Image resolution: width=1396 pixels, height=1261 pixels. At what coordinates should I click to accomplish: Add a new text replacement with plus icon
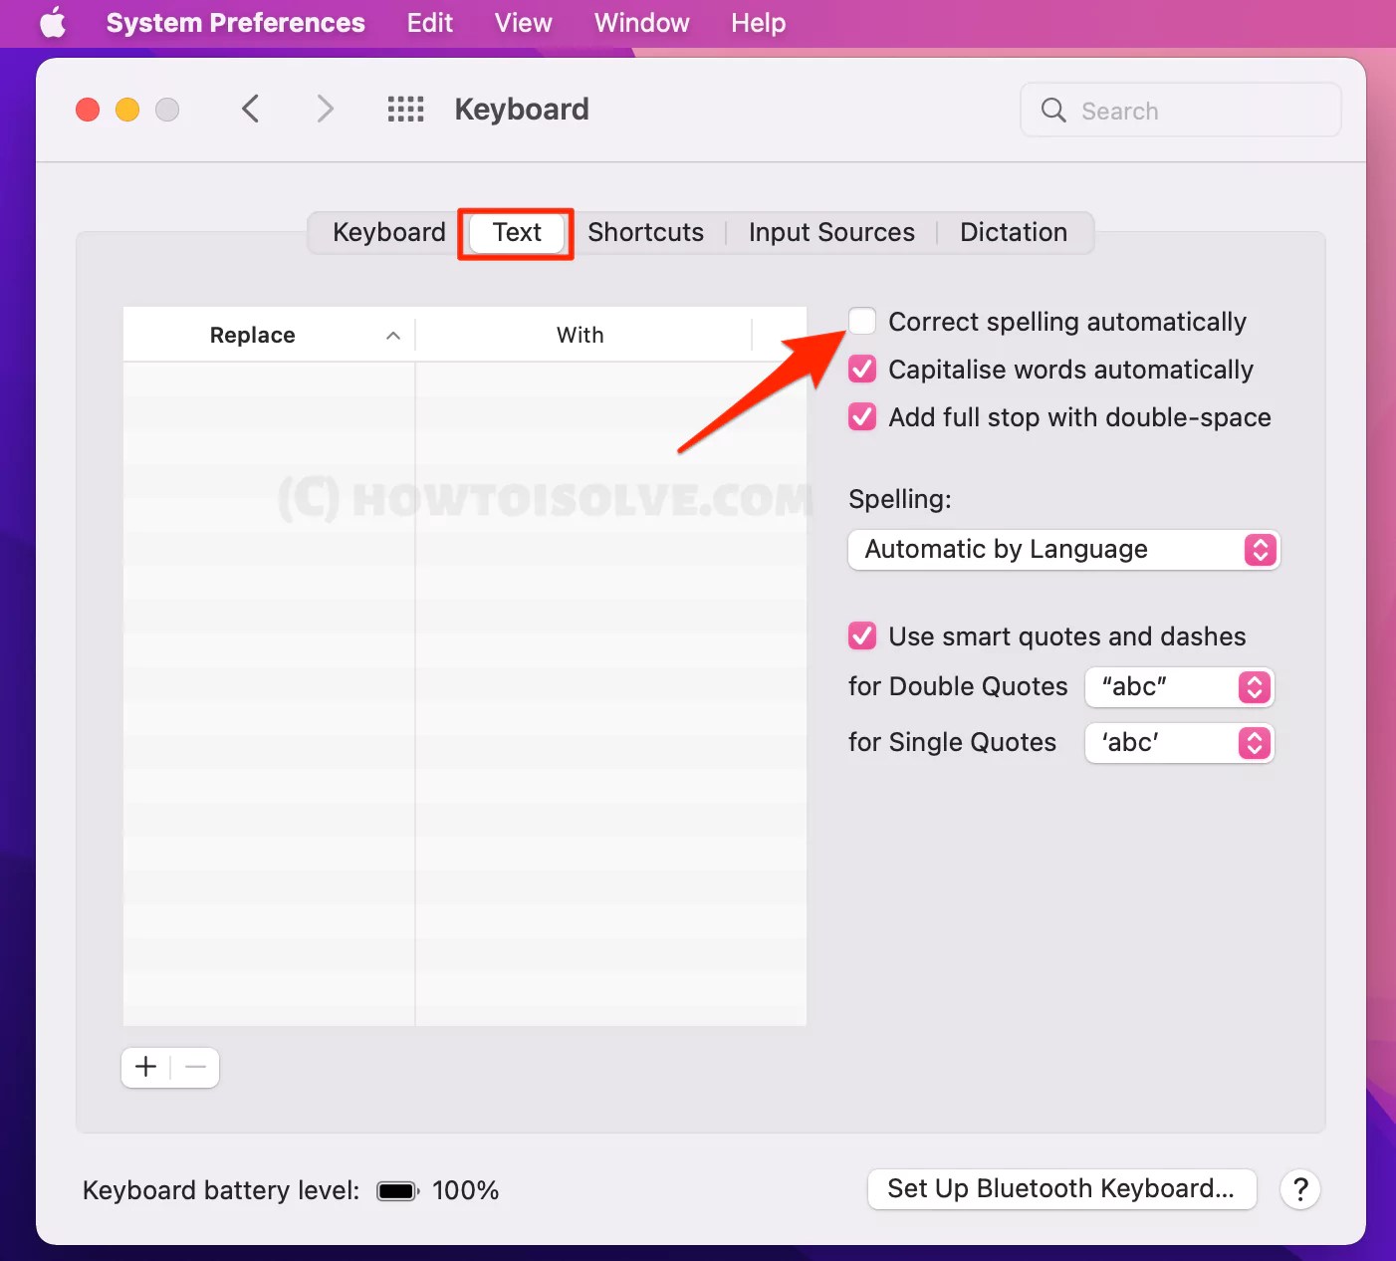[144, 1067]
